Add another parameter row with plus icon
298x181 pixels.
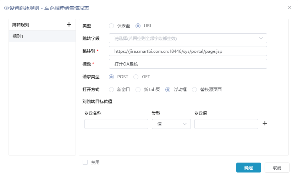tap(265, 124)
